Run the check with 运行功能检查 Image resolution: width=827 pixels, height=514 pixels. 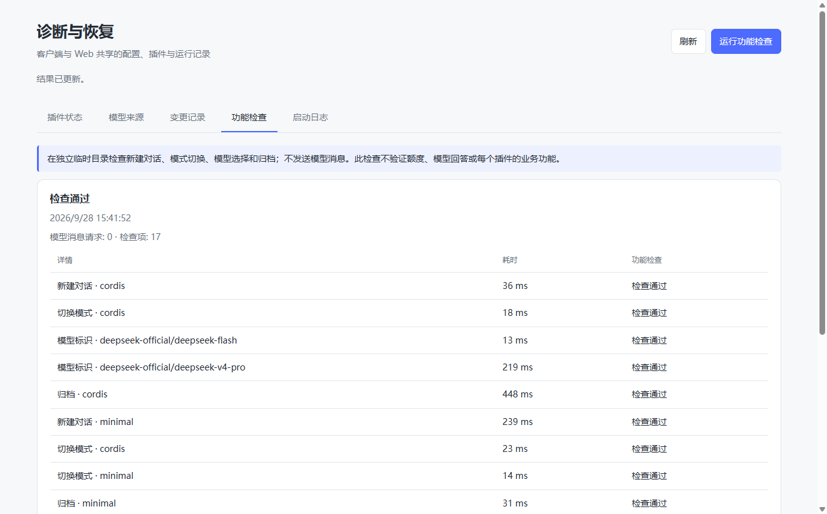click(746, 41)
